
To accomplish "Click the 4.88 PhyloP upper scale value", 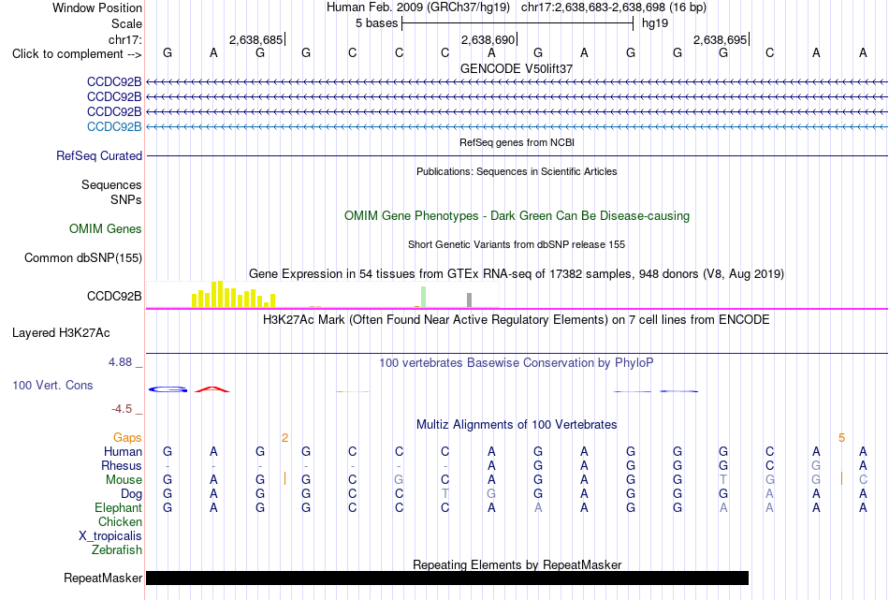I will pyautogui.click(x=120, y=362).
